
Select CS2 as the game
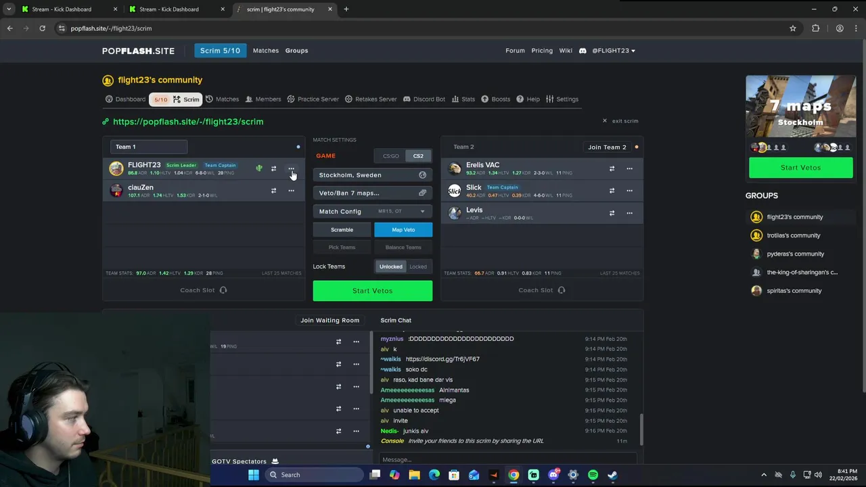[418, 156]
